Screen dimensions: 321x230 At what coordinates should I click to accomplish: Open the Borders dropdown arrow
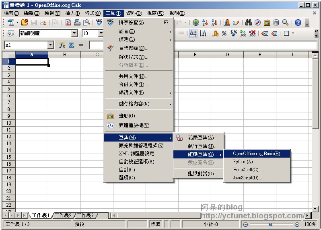pyautogui.click(x=293, y=33)
